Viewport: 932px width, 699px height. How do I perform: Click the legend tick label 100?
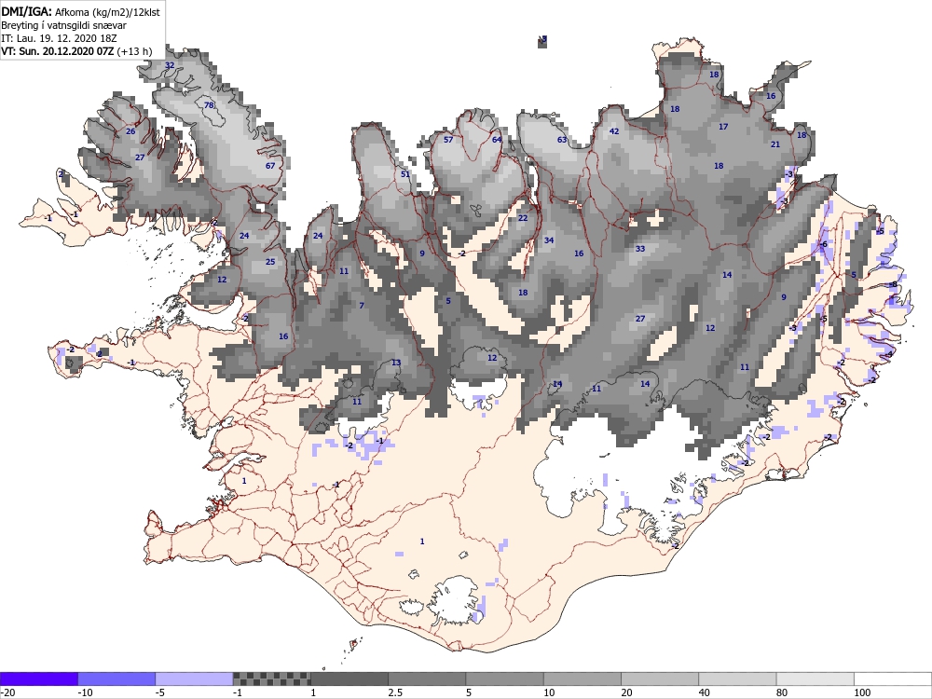(862, 692)
